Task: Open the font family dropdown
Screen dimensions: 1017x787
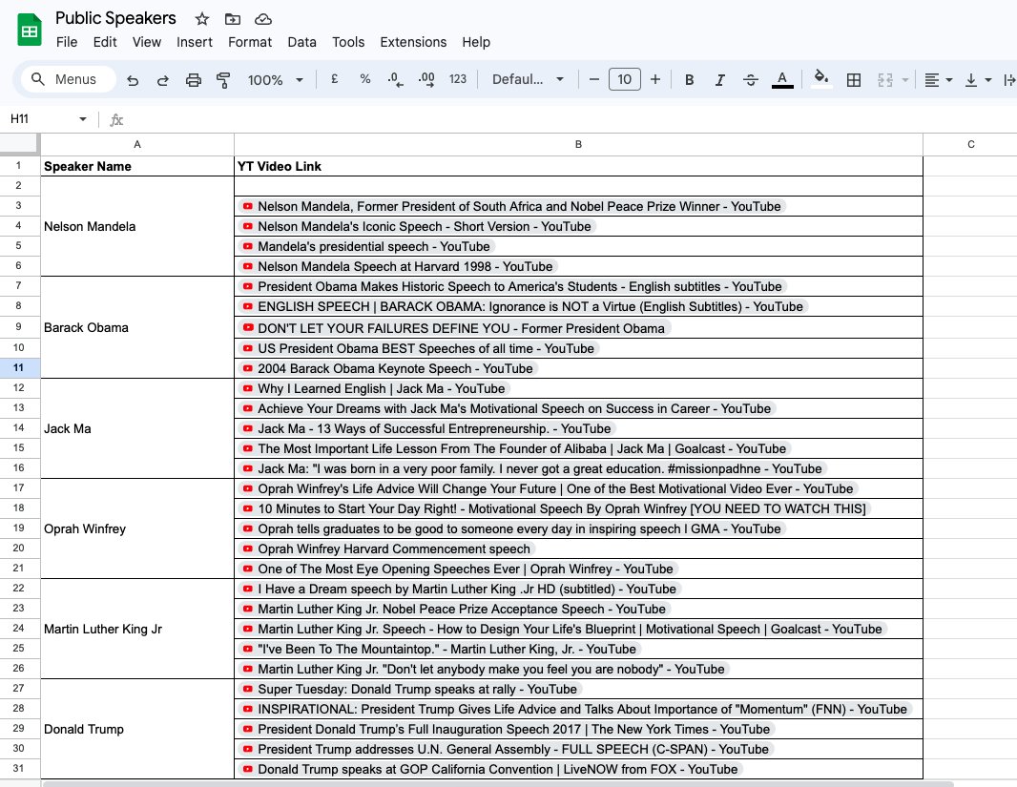Action: point(528,79)
